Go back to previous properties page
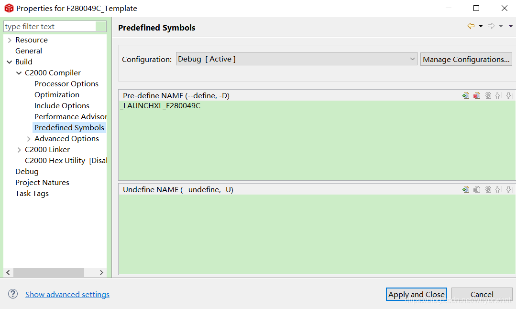The width and height of the screenshot is (516, 309). point(471,26)
